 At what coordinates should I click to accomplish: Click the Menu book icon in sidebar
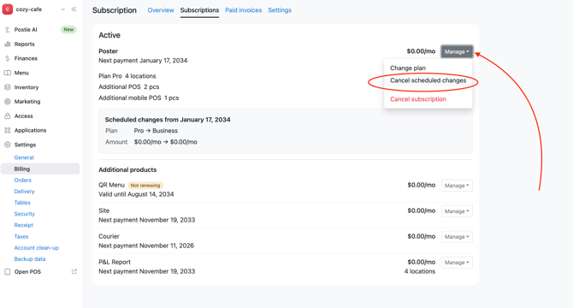8,73
